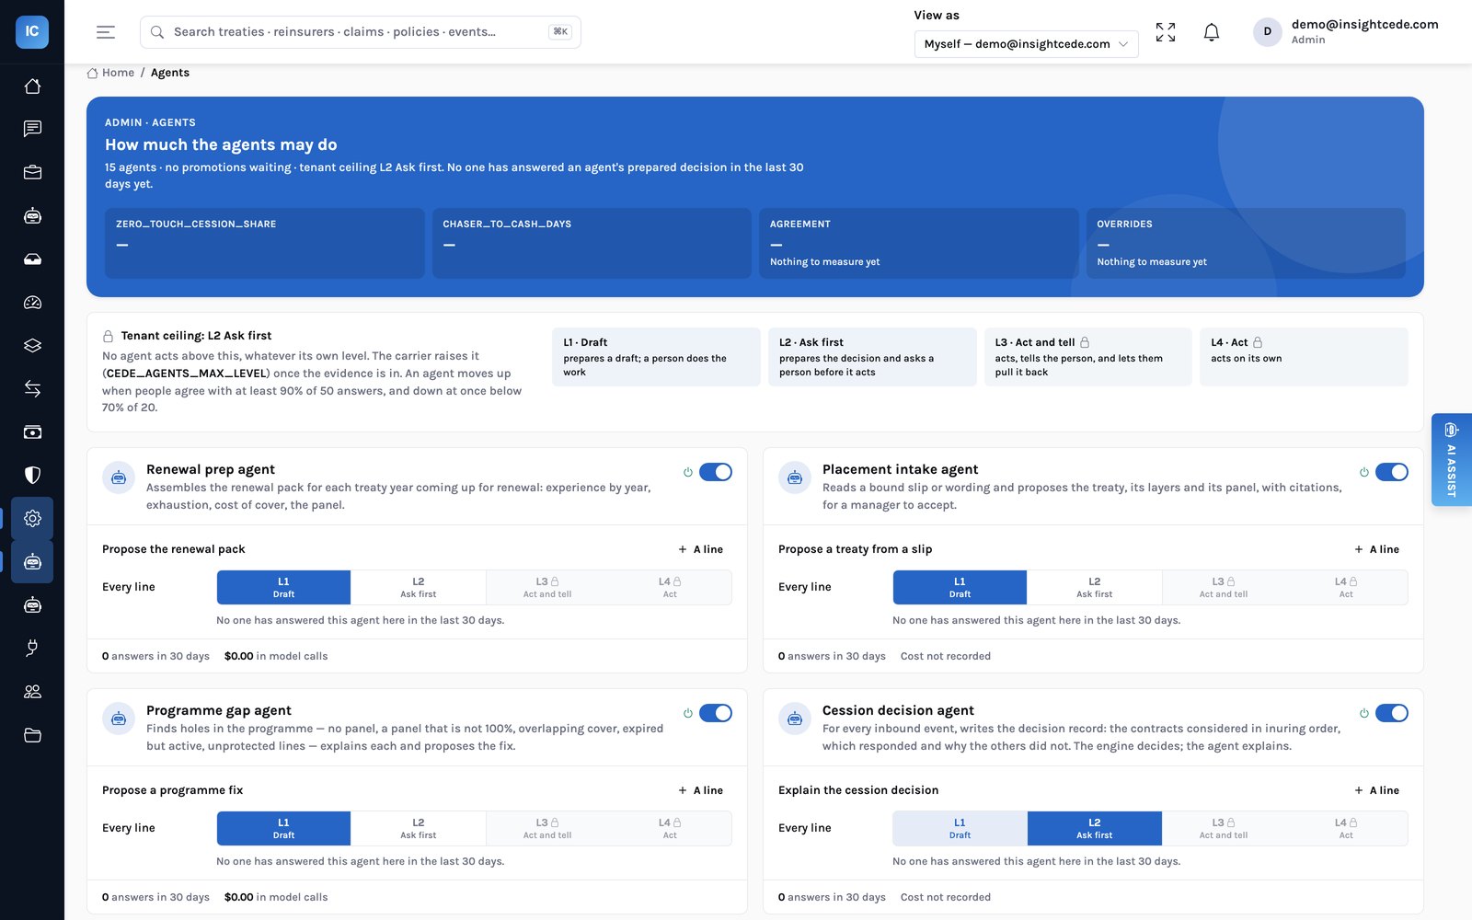
Task: Add a line under Propose the renewal pack
Action: tap(701, 549)
